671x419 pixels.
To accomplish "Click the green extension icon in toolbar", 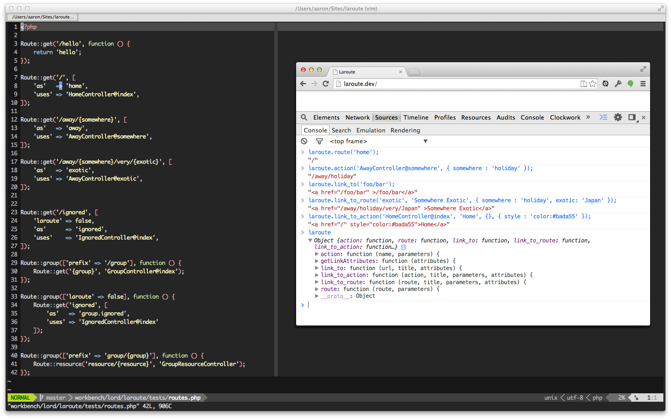I will click(x=630, y=83).
